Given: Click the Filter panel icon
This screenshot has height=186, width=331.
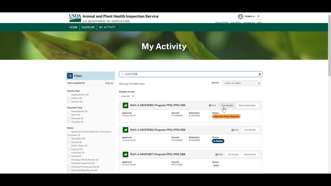Looking at the screenshot, I should 70,76.
